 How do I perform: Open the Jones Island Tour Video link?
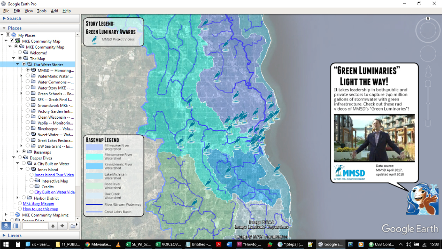coord(54,175)
